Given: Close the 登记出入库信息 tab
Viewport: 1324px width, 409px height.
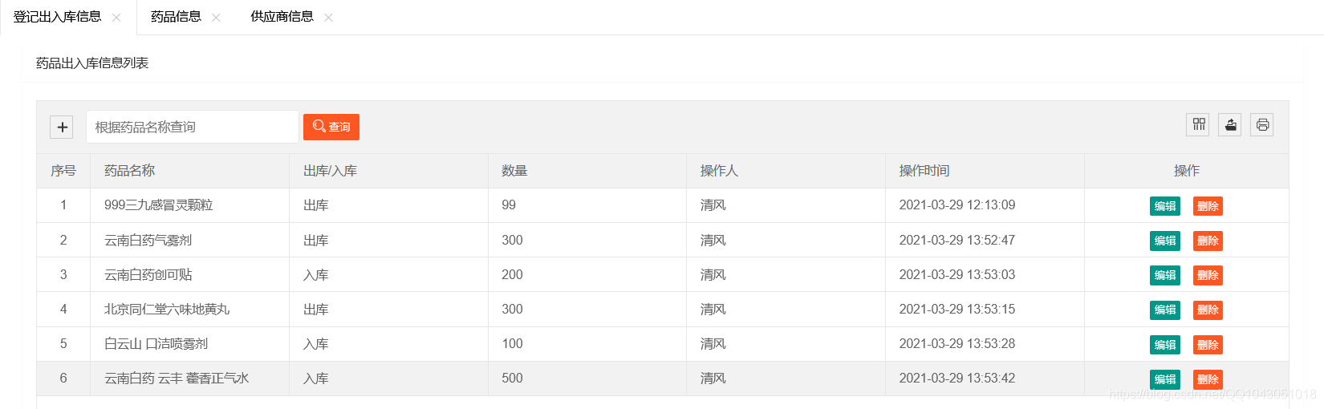Looking at the screenshot, I should [116, 17].
